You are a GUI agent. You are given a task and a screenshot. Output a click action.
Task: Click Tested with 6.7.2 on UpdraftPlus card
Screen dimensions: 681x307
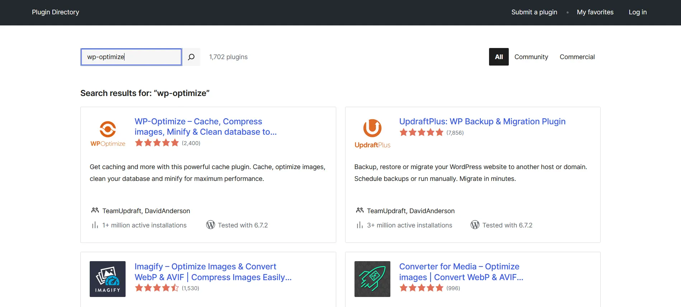pos(507,225)
